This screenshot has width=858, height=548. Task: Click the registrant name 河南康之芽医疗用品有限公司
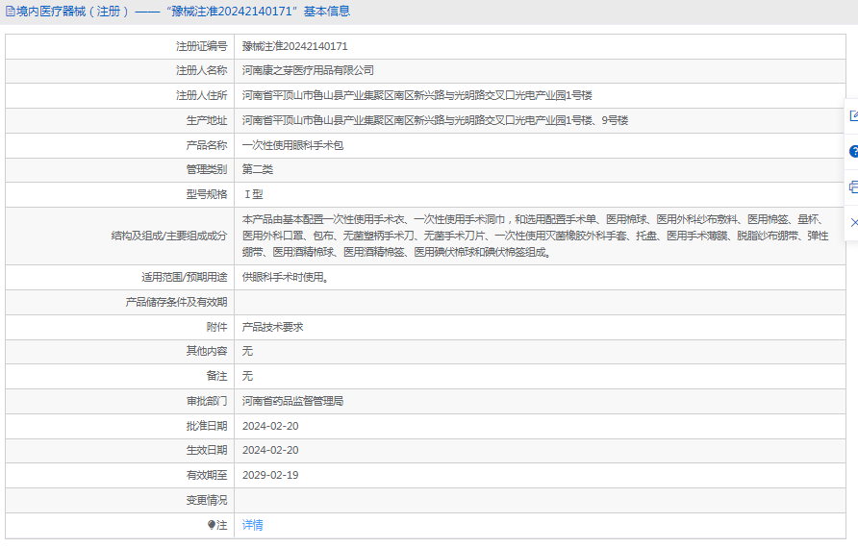click(308, 70)
